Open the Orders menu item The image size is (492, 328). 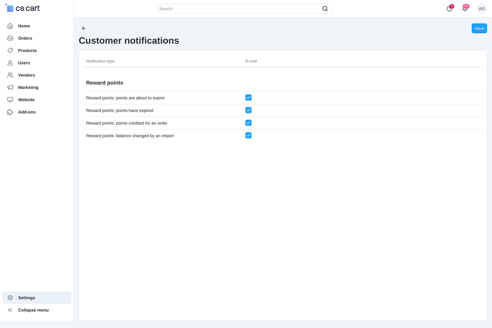(x=37, y=38)
